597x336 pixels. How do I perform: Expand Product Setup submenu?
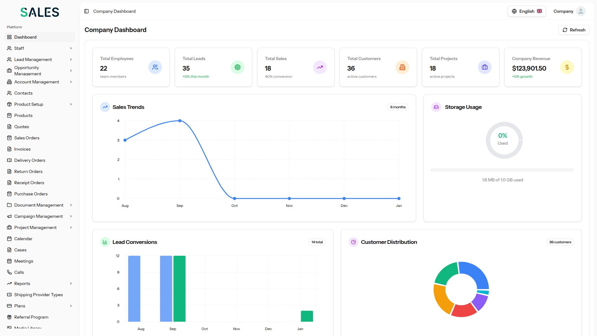click(x=71, y=104)
